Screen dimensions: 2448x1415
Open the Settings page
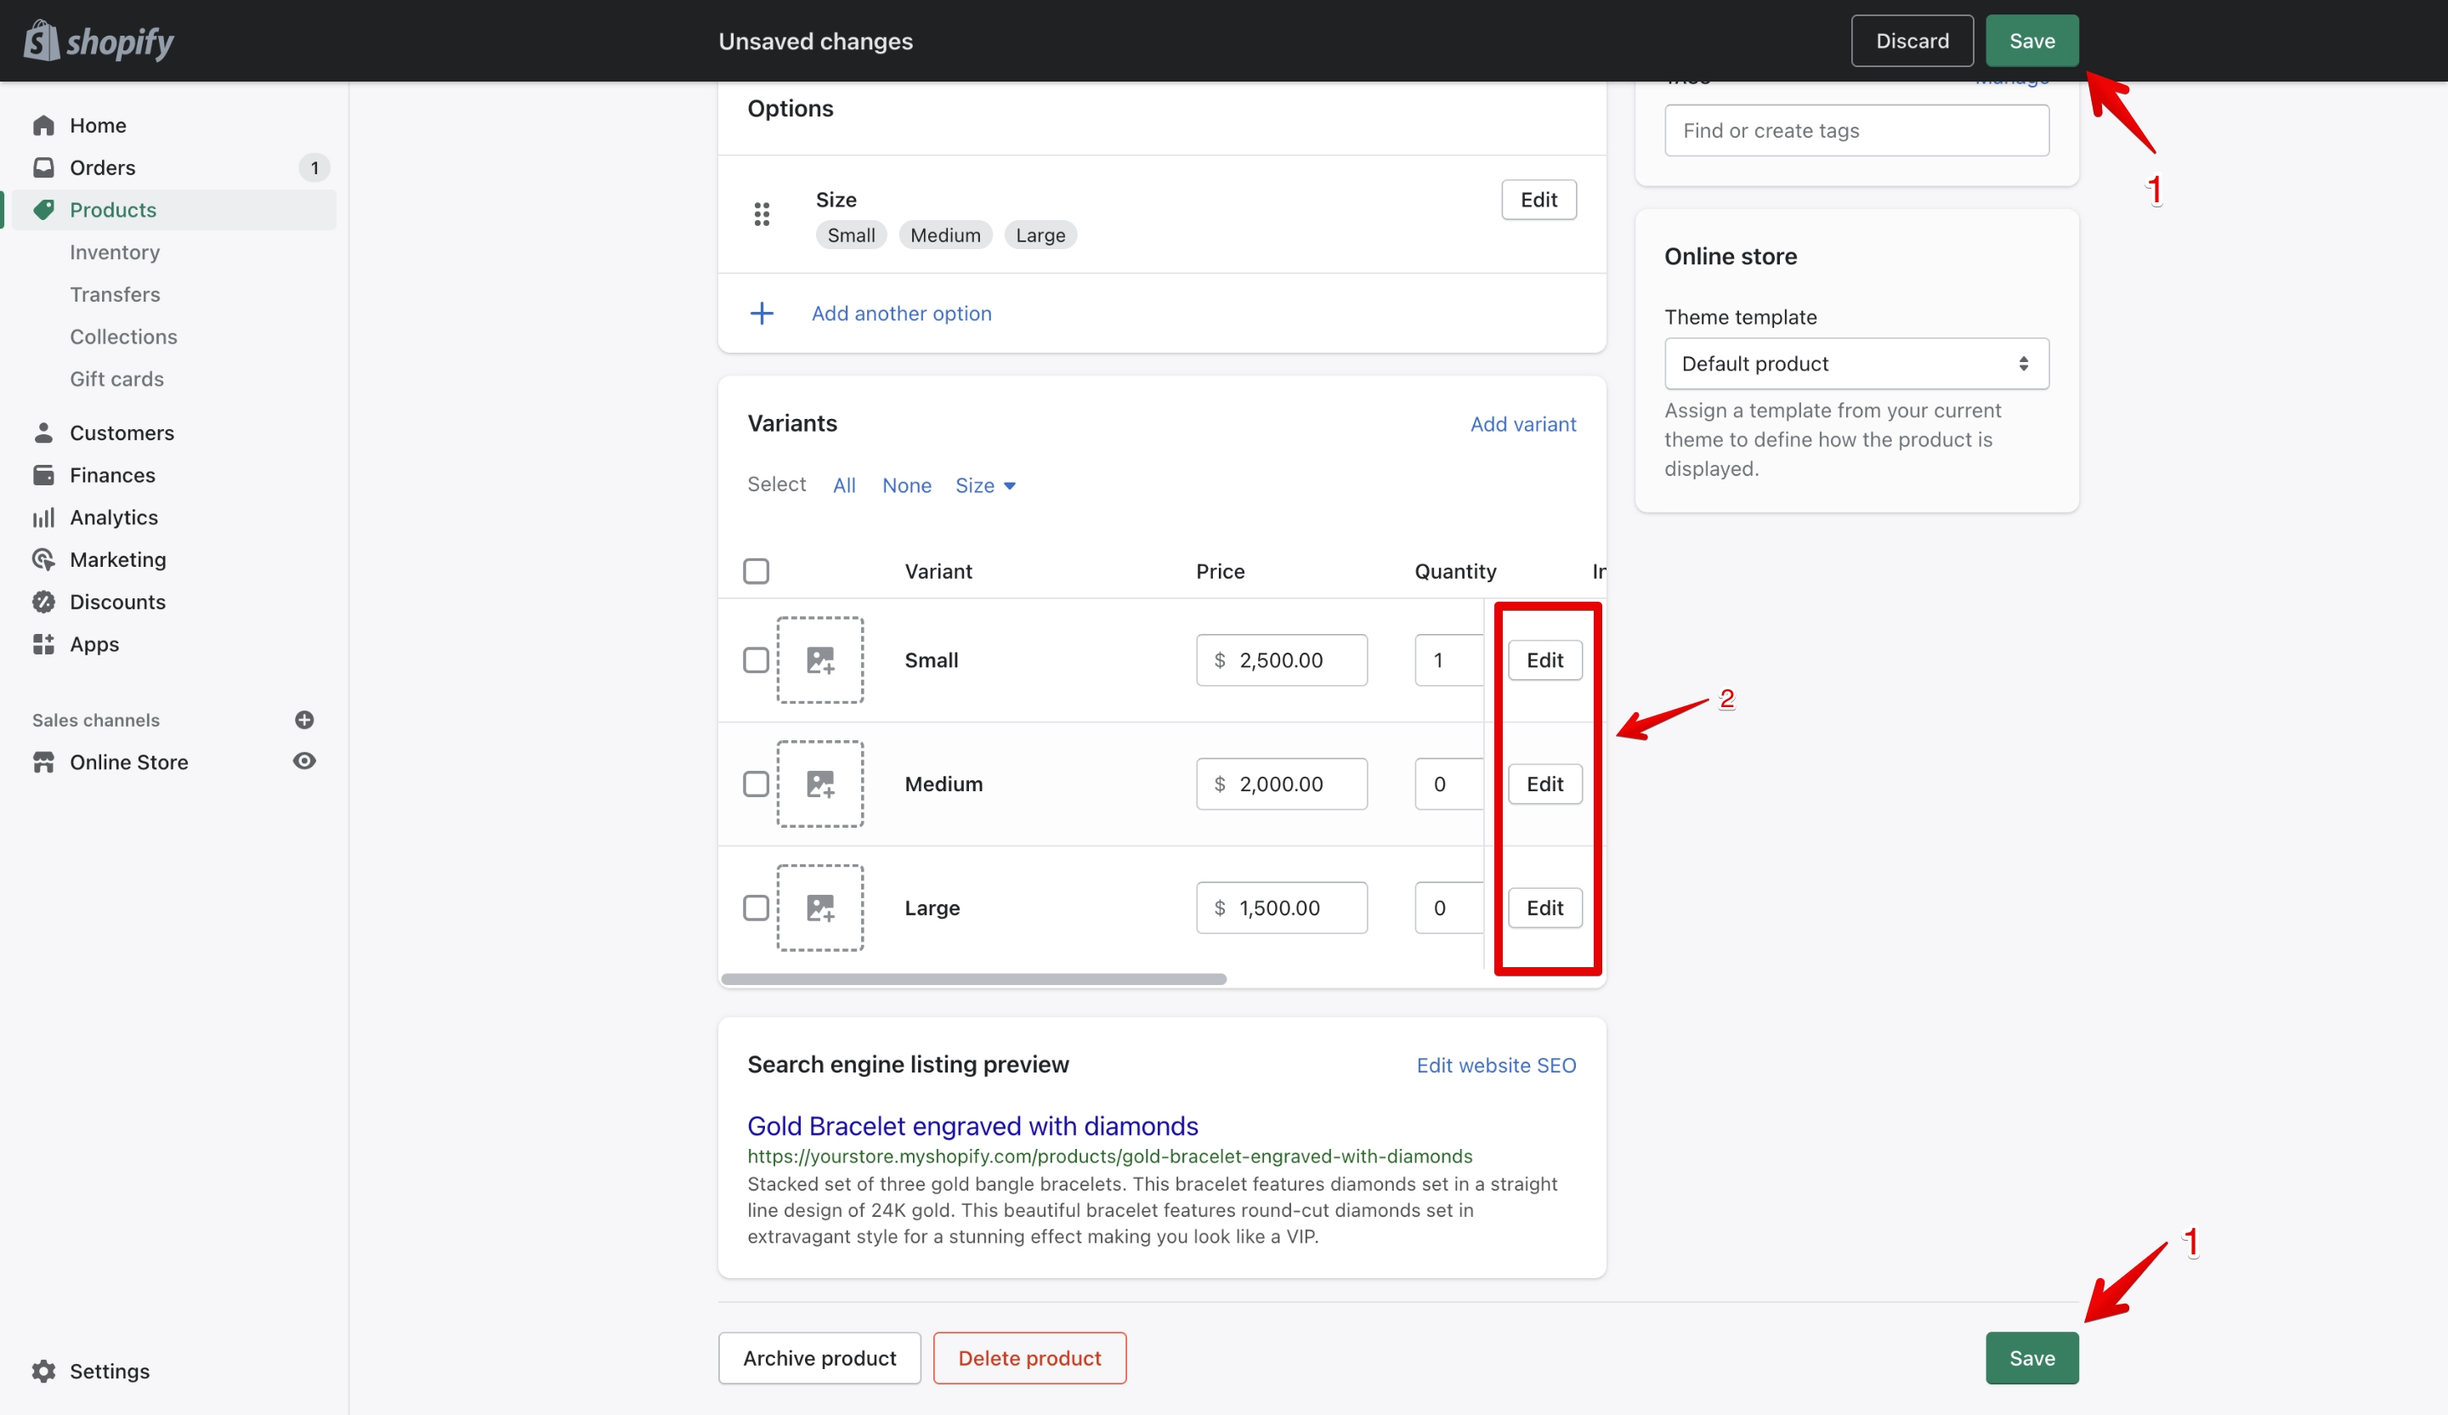[x=110, y=1372]
